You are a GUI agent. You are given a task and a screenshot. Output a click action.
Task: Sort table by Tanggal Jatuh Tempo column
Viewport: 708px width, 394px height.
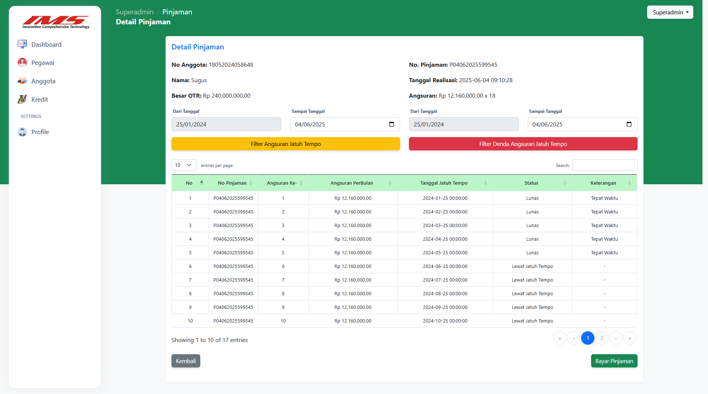[445, 183]
